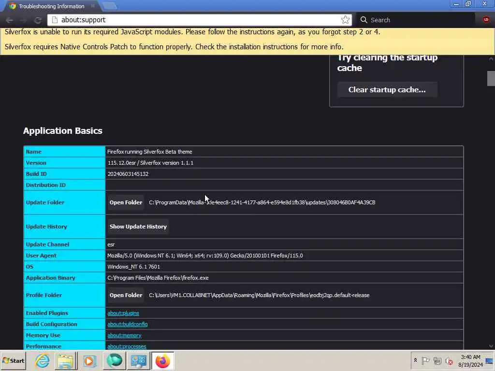Image resolution: width=495 pixels, height=371 pixels.
Task: Open Windows Explorer folder taskbar icon
Action: pyautogui.click(x=66, y=360)
